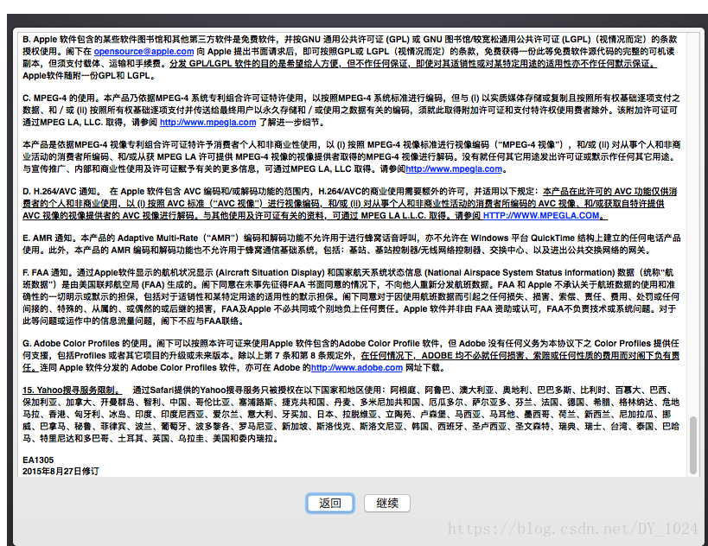Open the opensource@apple.com email link
The height and width of the screenshot is (546, 708).
point(144,52)
